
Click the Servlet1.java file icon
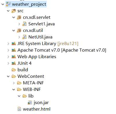[x=24, y=24]
